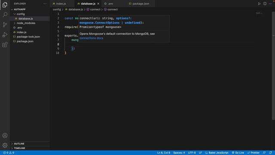Open the Run and Debug view
This screenshot has height=155, width=275.
click(5, 34)
